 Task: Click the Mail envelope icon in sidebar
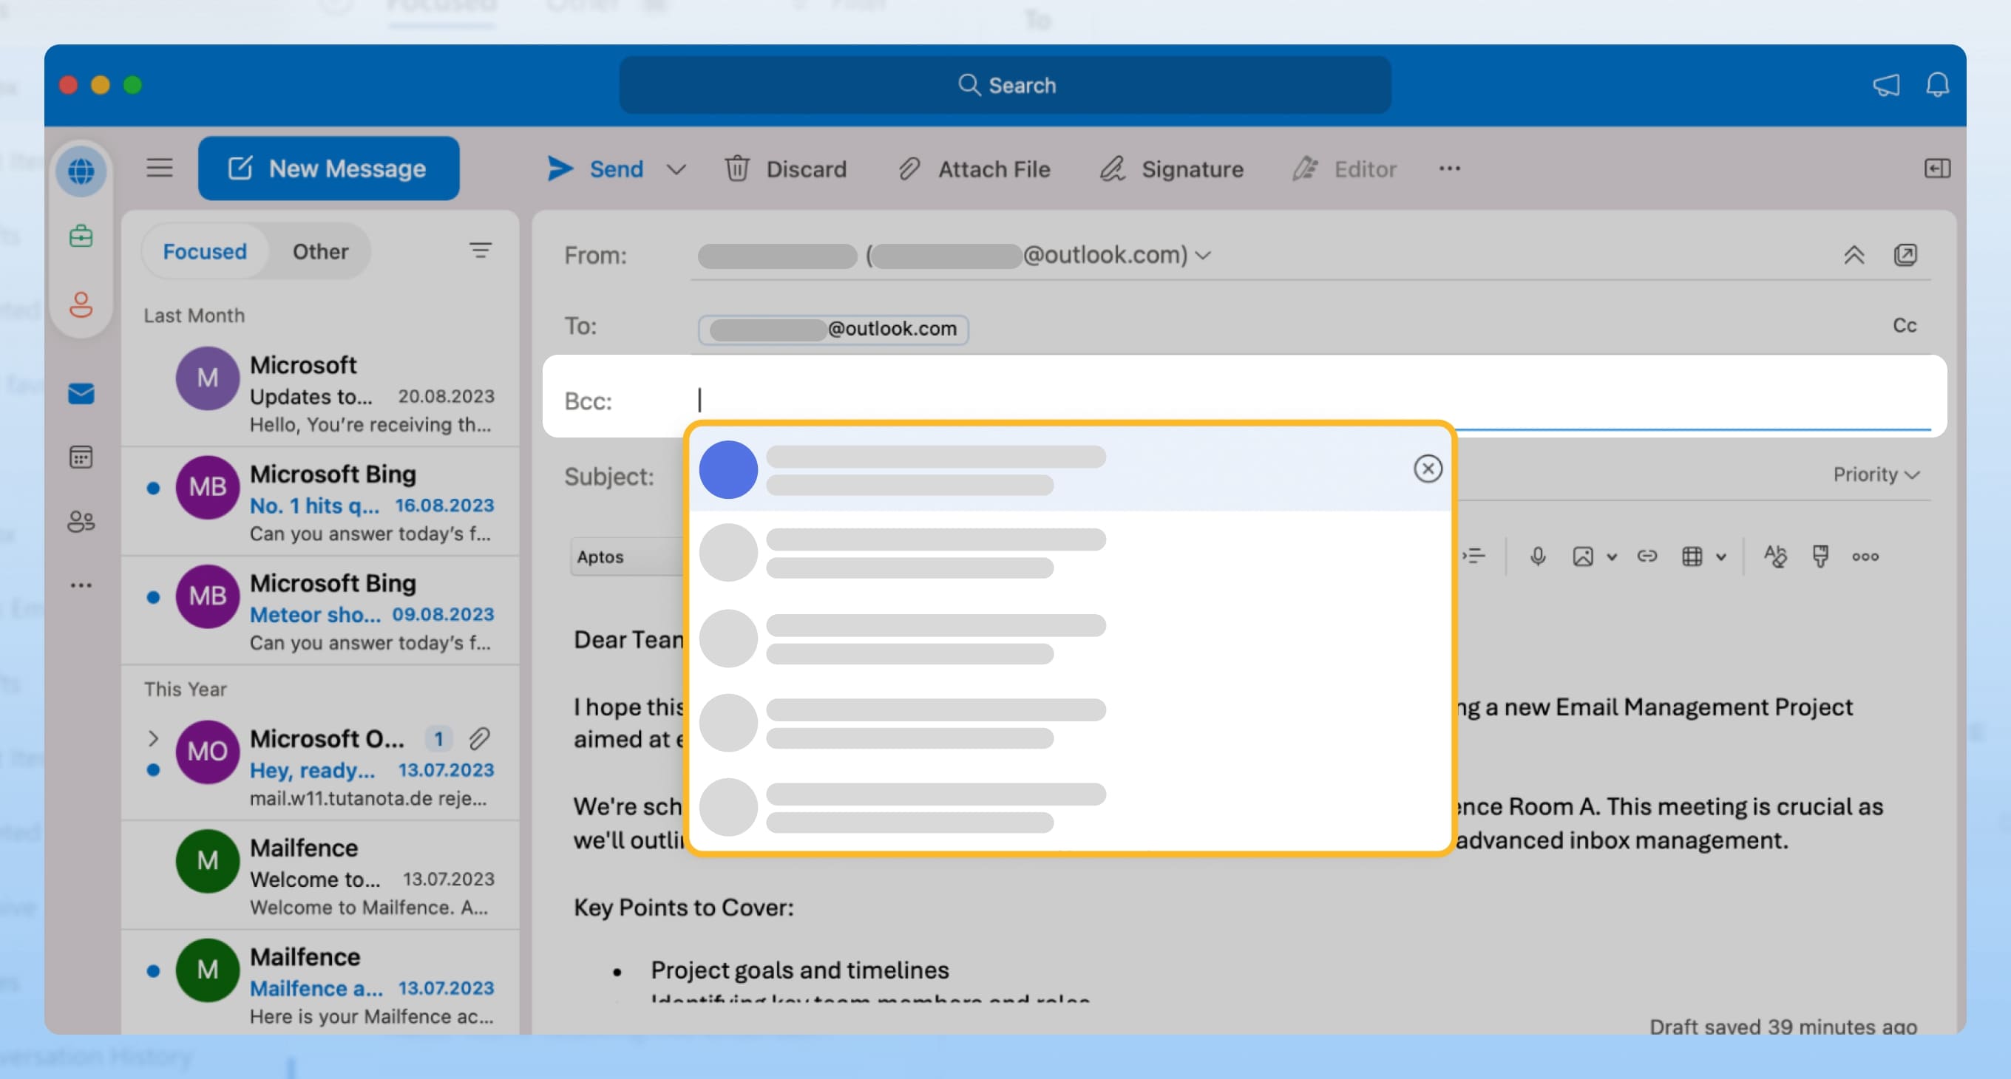click(81, 393)
